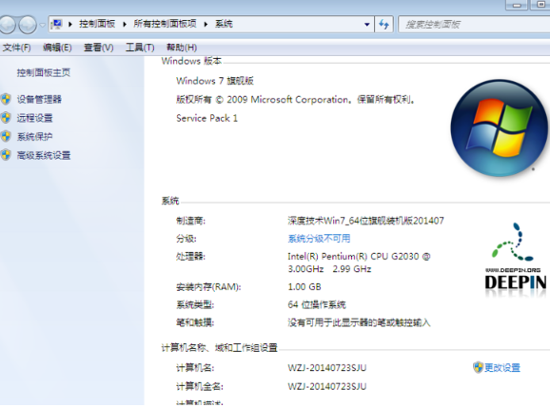Click the 笔和触摸 label
This screenshot has height=408, width=550.
point(195,322)
